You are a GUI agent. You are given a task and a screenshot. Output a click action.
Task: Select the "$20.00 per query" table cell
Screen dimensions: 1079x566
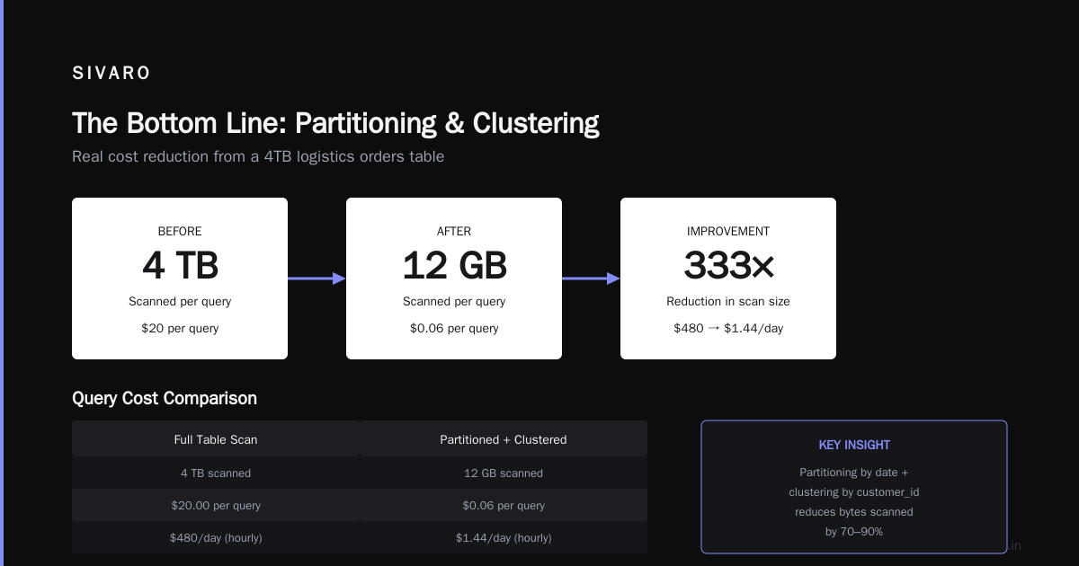[216, 505]
